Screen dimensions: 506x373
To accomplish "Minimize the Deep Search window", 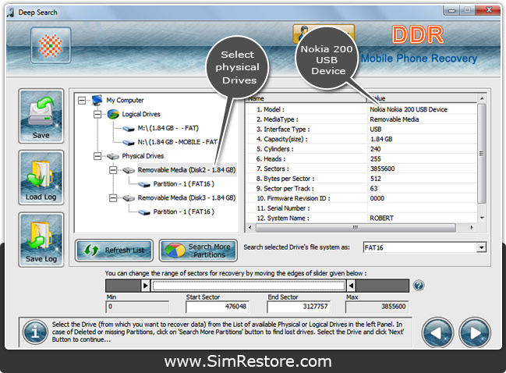I will pos(451,10).
